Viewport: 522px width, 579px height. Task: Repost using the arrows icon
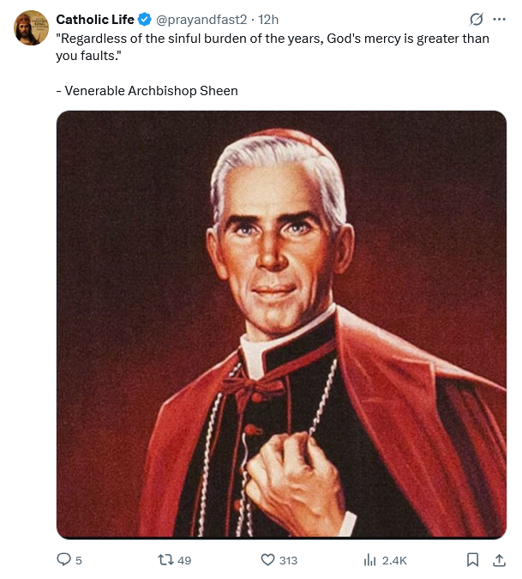tap(165, 560)
